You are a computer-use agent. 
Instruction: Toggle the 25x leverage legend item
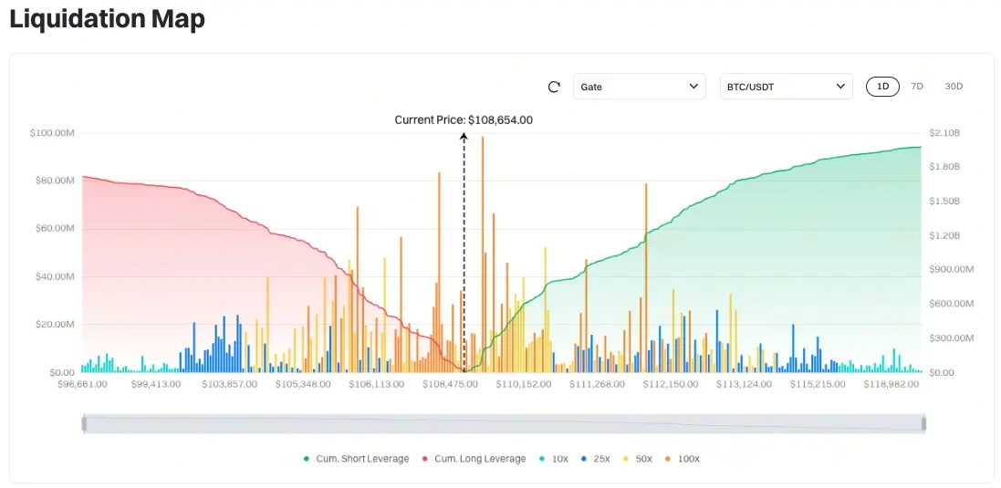tap(595, 459)
